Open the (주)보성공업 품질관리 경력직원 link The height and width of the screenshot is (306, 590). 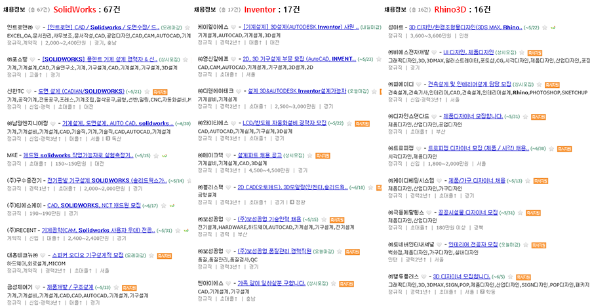tap(274, 252)
